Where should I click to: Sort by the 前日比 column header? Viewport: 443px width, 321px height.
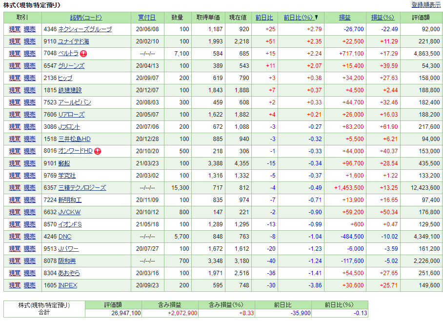point(264,18)
